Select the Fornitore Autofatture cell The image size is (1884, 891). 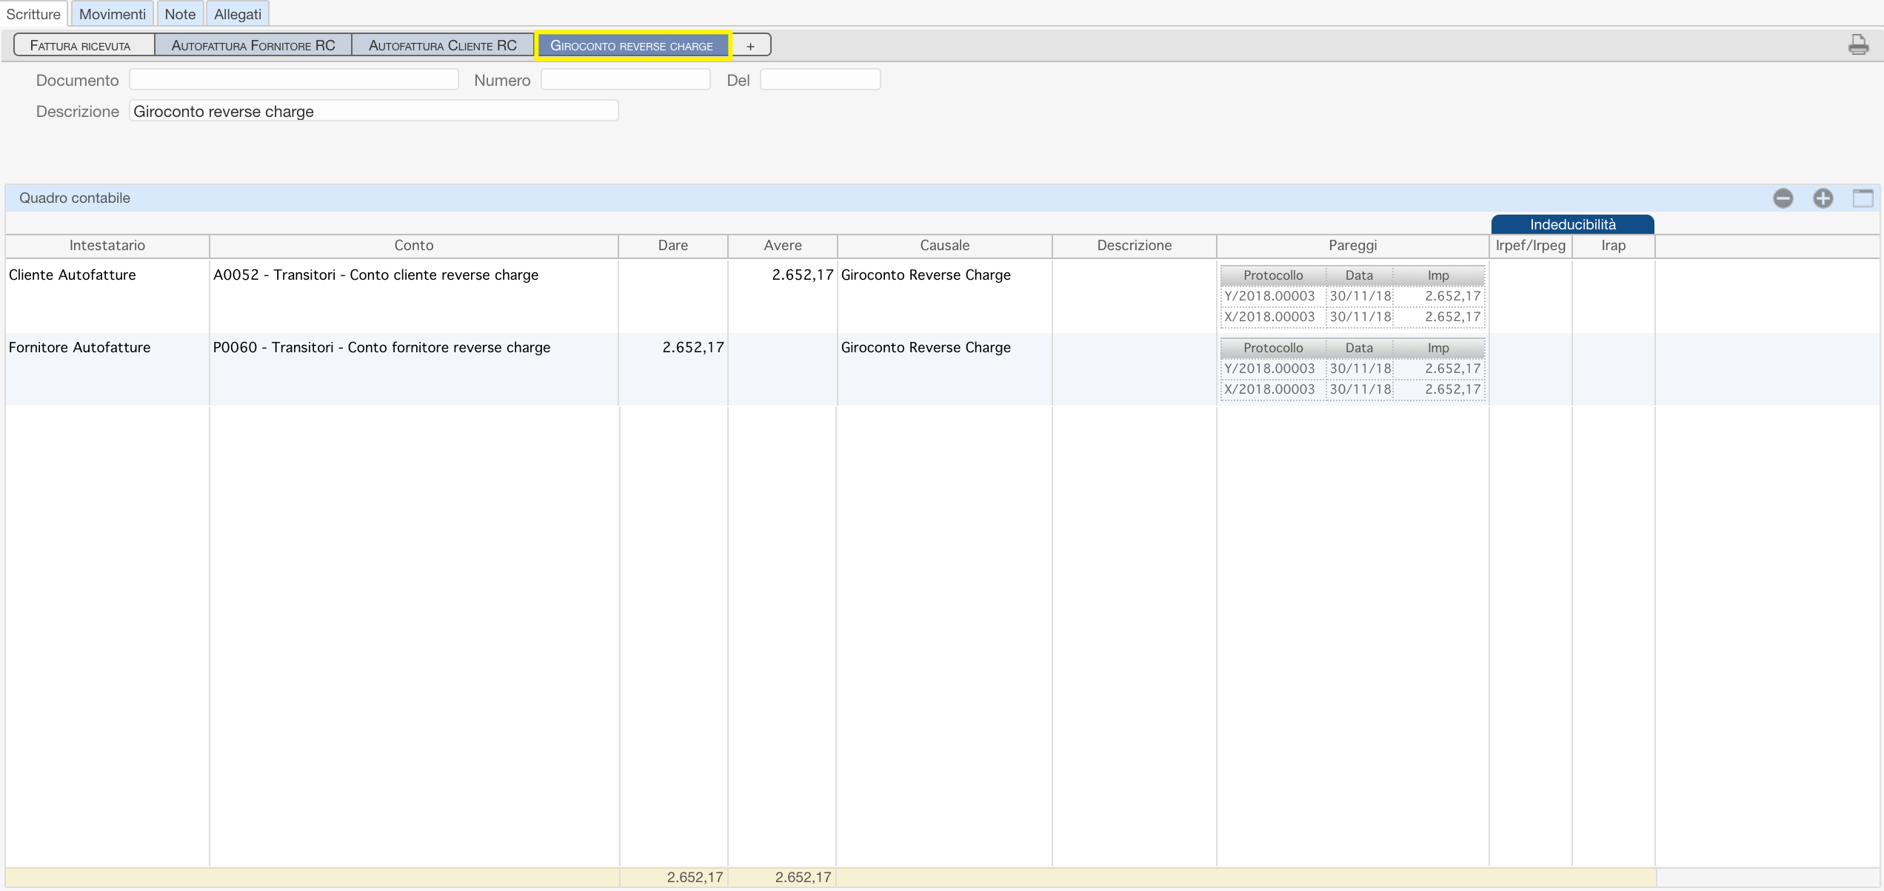click(x=107, y=369)
